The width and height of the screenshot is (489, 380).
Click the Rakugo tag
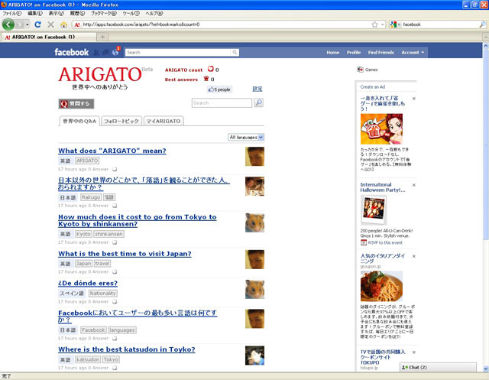[x=91, y=197]
